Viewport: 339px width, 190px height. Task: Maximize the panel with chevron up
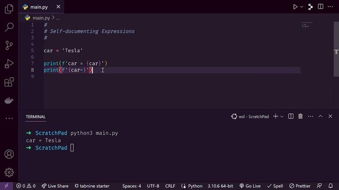(x=320, y=116)
